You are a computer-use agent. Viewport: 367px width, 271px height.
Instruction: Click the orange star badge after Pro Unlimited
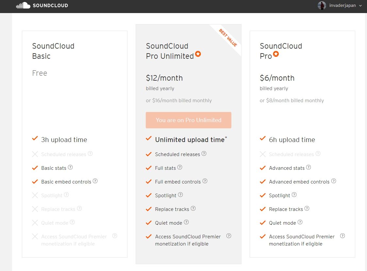(x=198, y=54)
